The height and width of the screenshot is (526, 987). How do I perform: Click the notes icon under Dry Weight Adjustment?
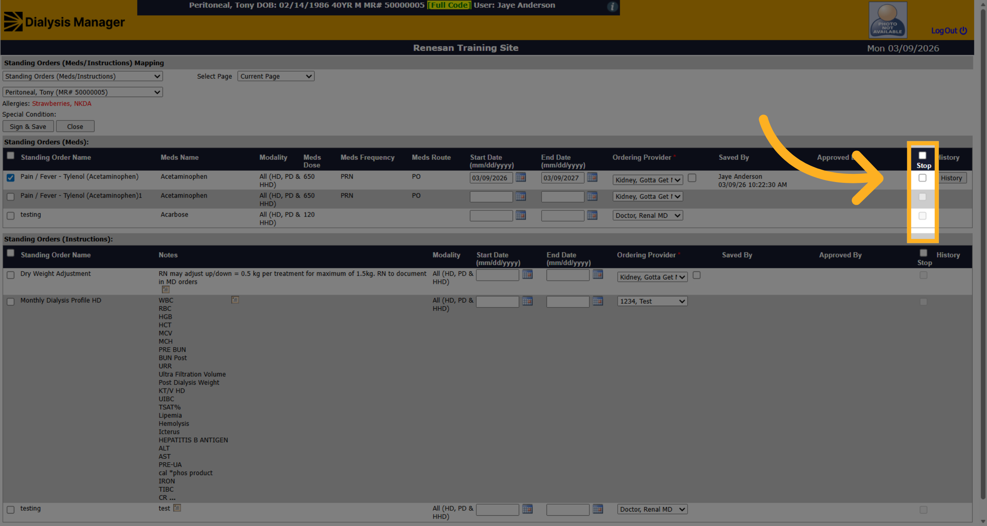pyautogui.click(x=166, y=290)
